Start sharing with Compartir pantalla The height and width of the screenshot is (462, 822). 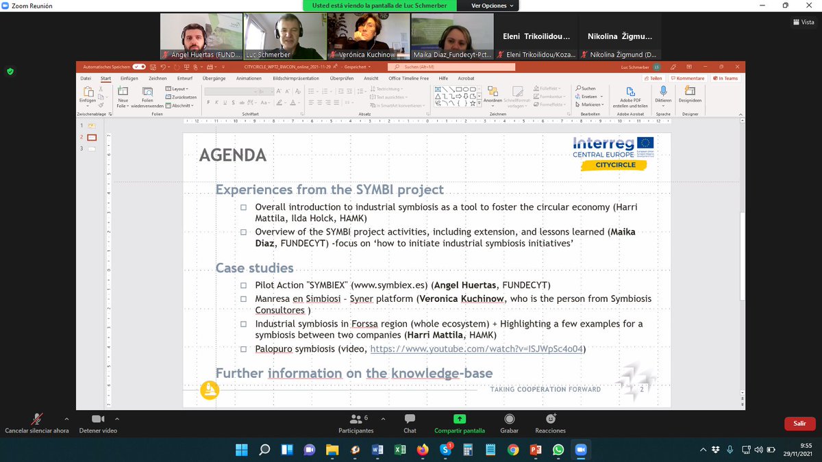(460, 423)
